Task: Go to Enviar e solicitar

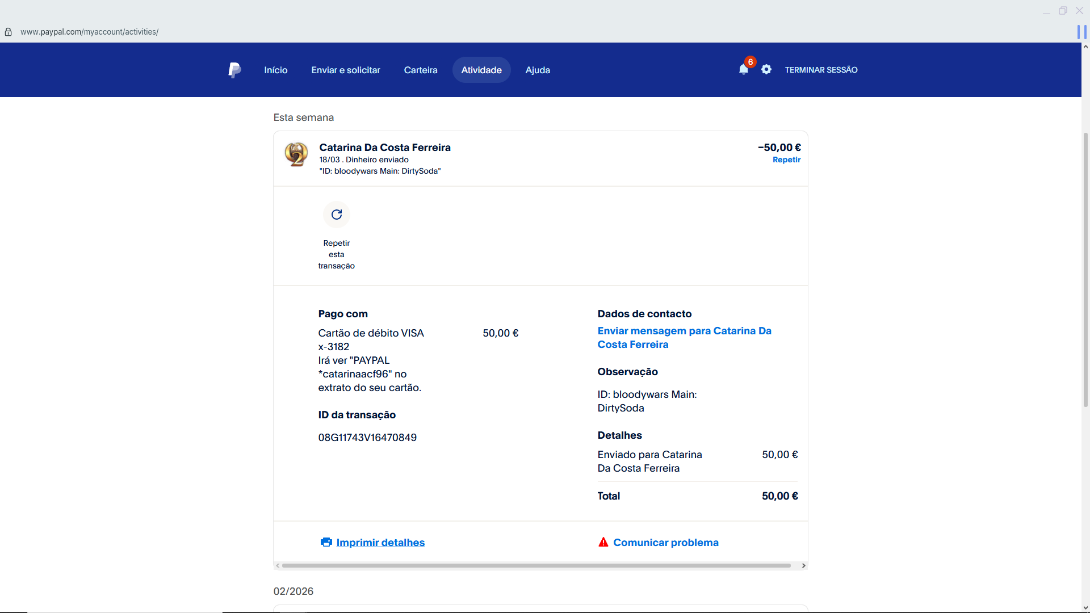Action: [x=346, y=70]
